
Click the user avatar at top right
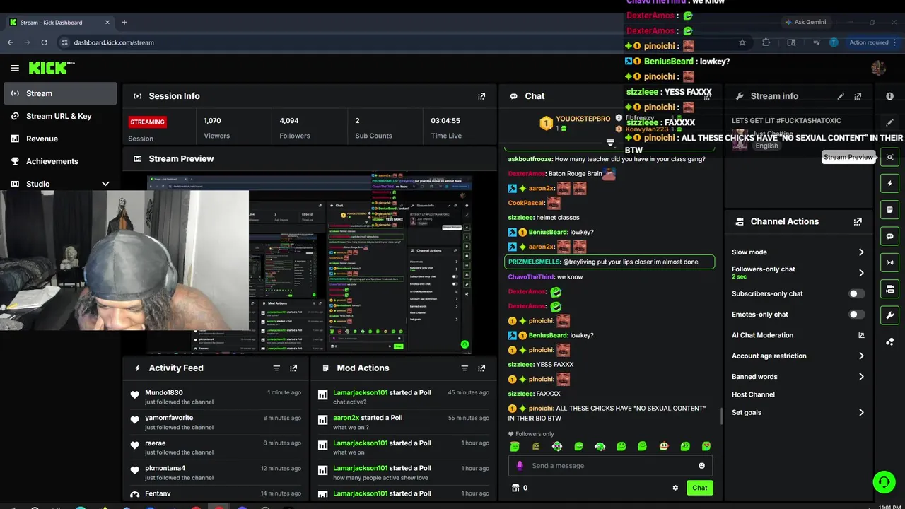[x=879, y=68]
